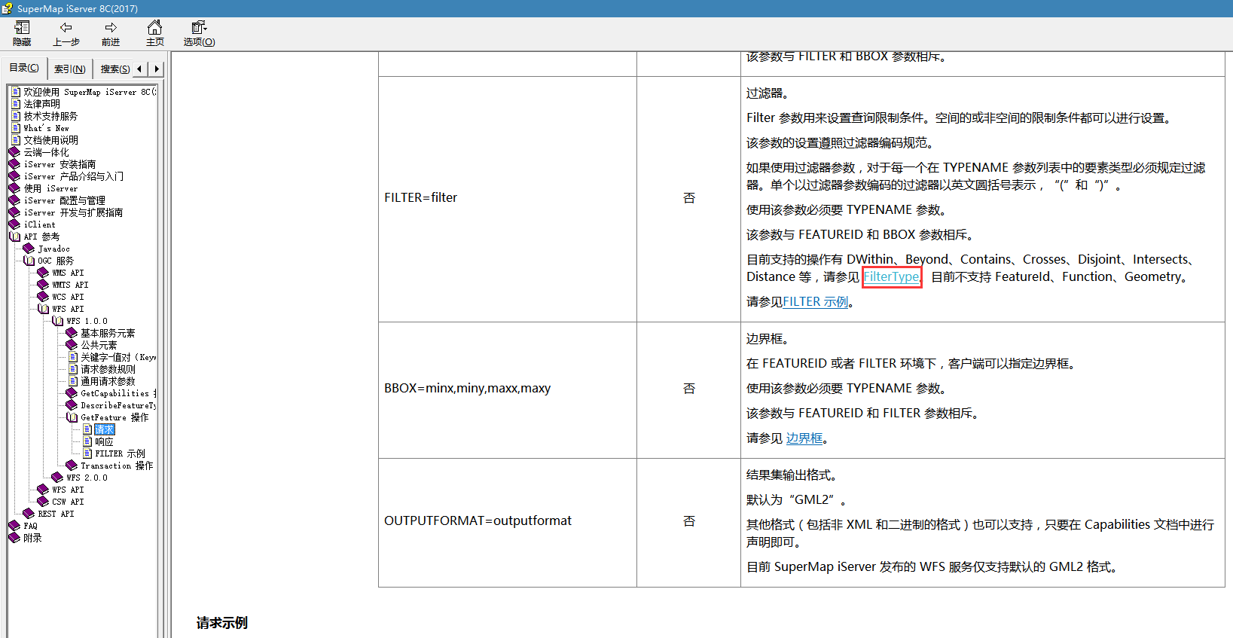Click the Home (主页) toolbar icon
Viewport: 1233px width, 638px height.
154,28
